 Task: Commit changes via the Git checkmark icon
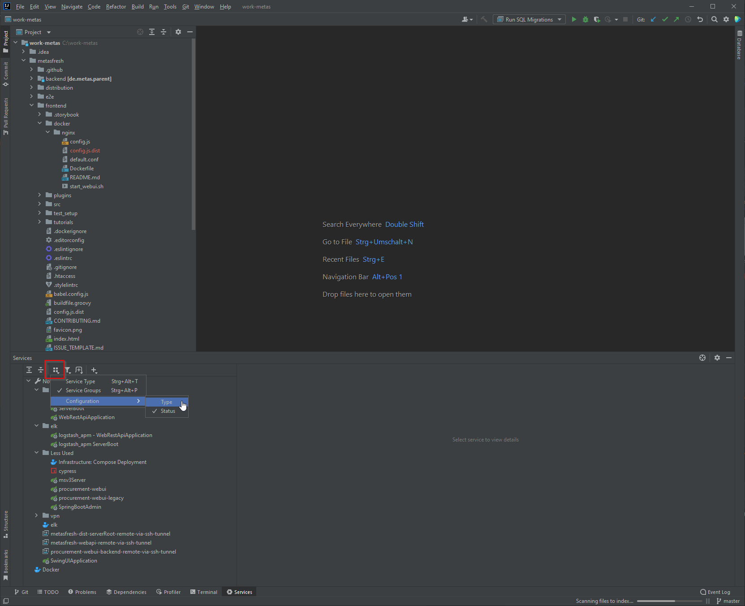tap(665, 19)
